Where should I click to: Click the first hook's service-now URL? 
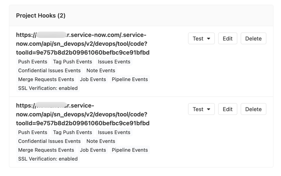[x=83, y=44]
